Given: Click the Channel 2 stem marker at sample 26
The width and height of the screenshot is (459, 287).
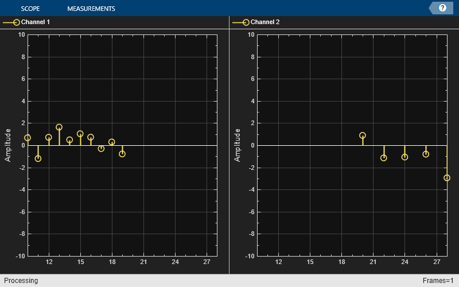Looking at the screenshot, I should pyautogui.click(x=426, y=154).
